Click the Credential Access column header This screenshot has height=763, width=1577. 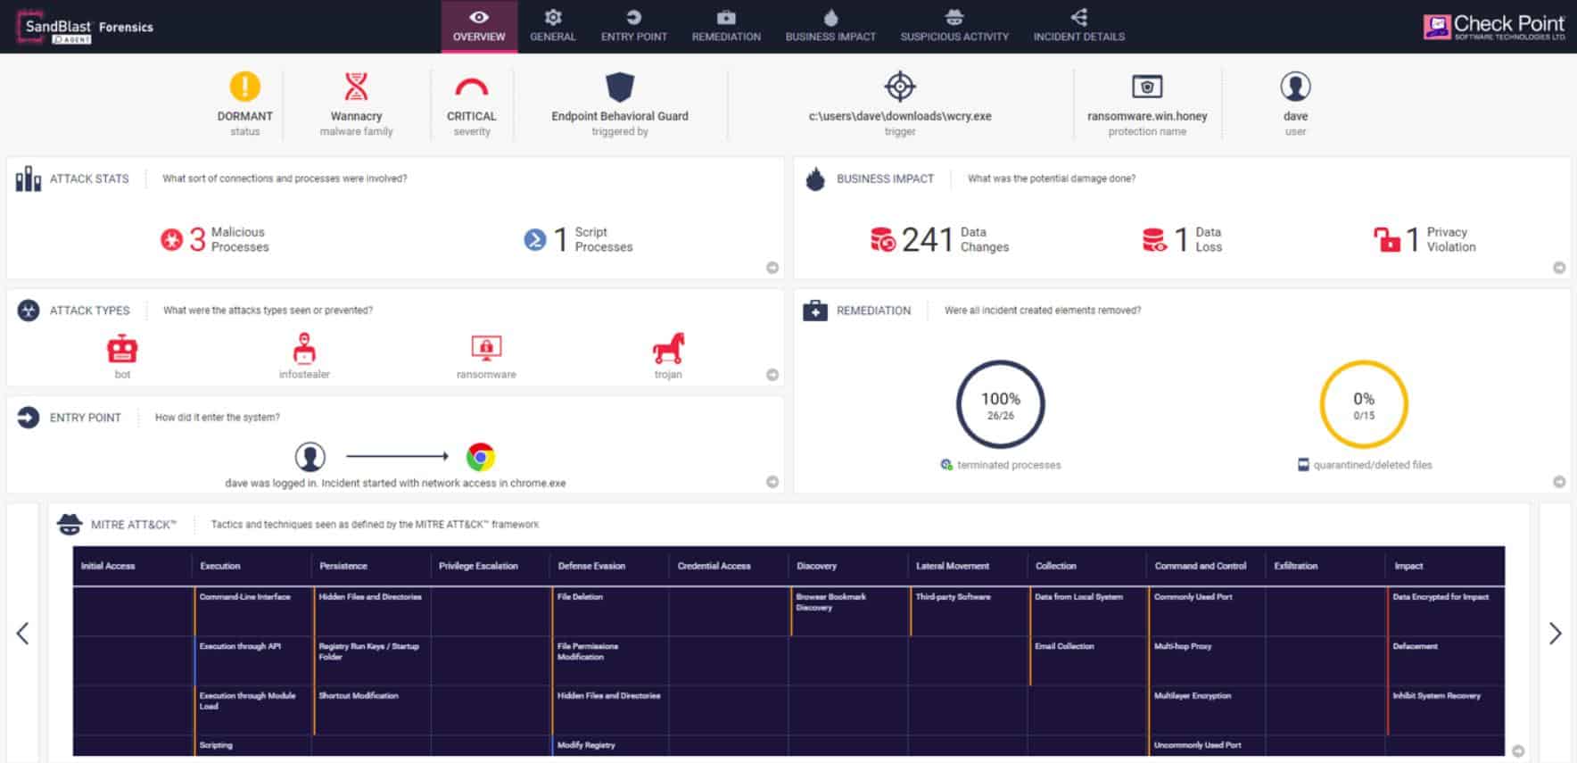[x=714, y=566]
